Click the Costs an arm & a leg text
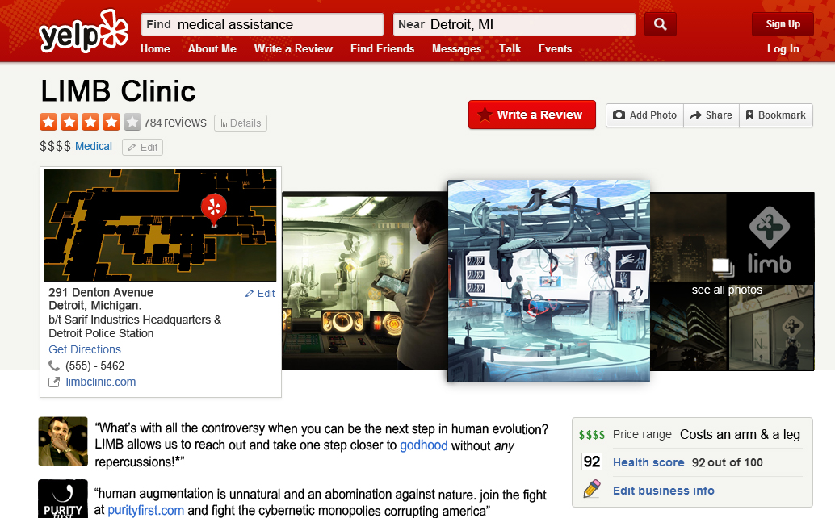Viewport: 835px width, 518px height. [741, 435]
